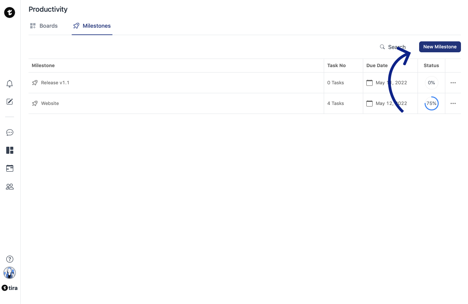Screen dimensions: 468x304
Task: Click the New Milestone button
Action: click(x=440, y=47)
